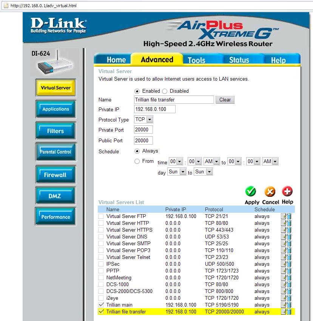The height and width of the screenshot is (321, 313).
Task: Delete the PPTP entry
Action: [x=289, y=271]
